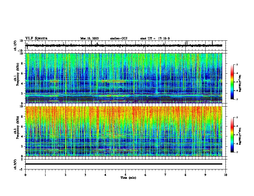
Task: Click the "9" tick on the time axis
Action: (205, 175)
